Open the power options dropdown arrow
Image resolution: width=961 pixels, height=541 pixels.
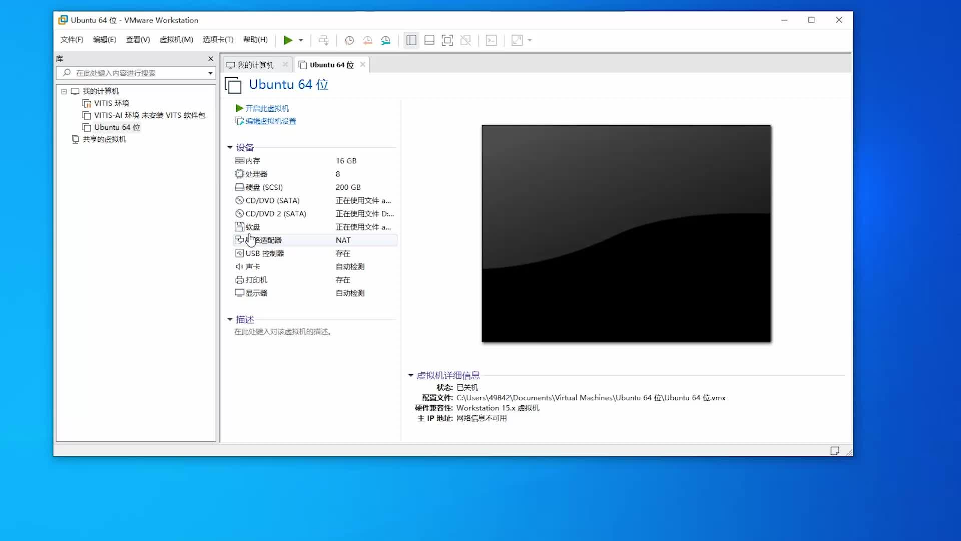click(x=301, y=40)
